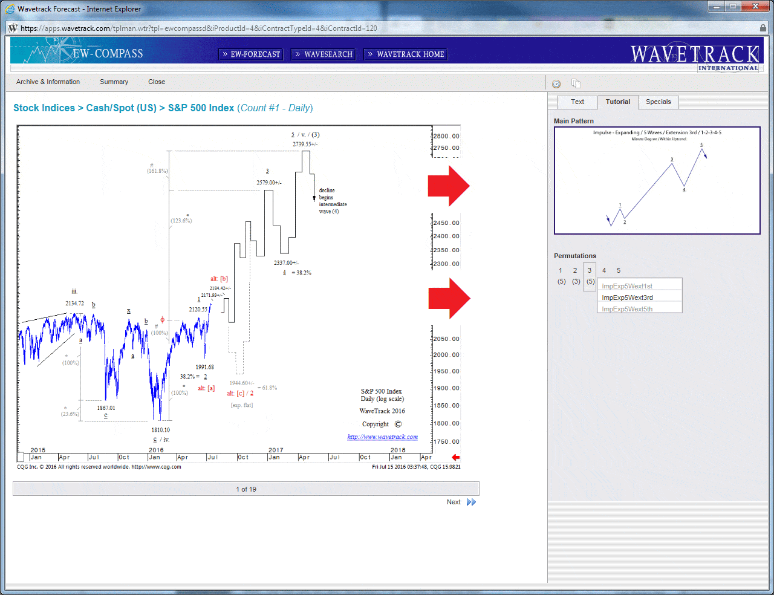Click the EW-COMPASS logo banner
Viewport: 774px width, 595px height.
[x=77, y=51]
